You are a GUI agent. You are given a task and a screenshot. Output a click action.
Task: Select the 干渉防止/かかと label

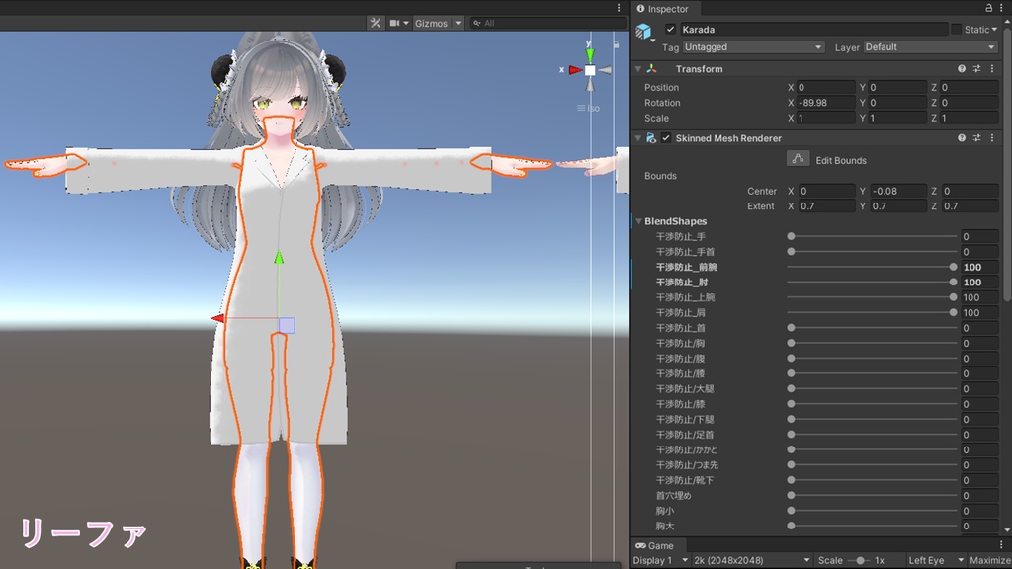click(x=686, y=449)
